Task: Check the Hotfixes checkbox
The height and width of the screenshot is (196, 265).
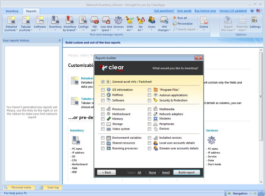Action: [x=103, y=95]
